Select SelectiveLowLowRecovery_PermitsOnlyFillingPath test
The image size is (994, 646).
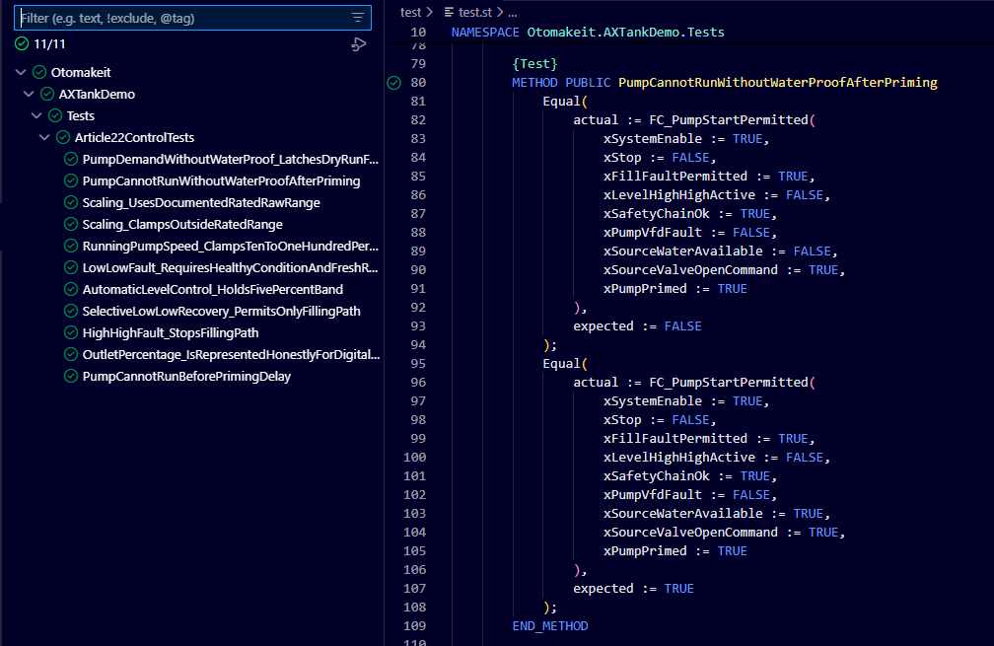pos(221,311)
